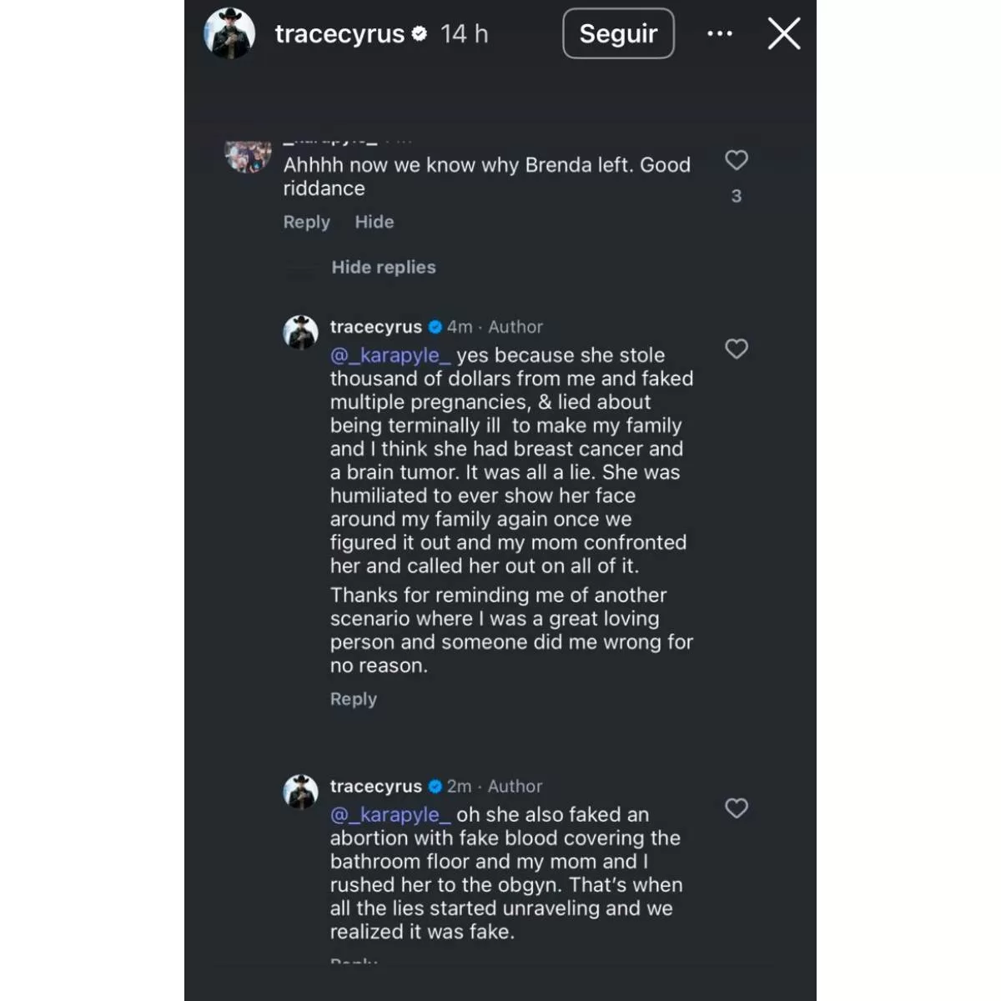Open avatar on the 4m tracecyrus reply

300,332
